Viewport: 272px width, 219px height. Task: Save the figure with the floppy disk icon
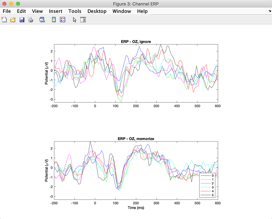(x=22, y=20)
